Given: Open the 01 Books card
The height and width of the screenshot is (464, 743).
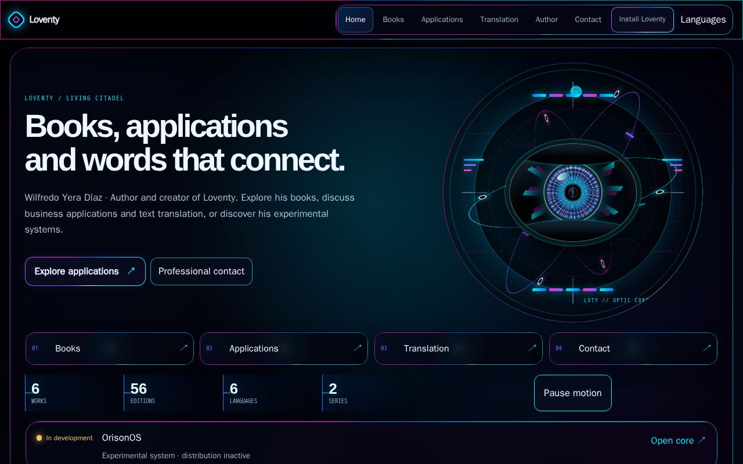Looking at the screenshot, I should (x=110, y=349).
